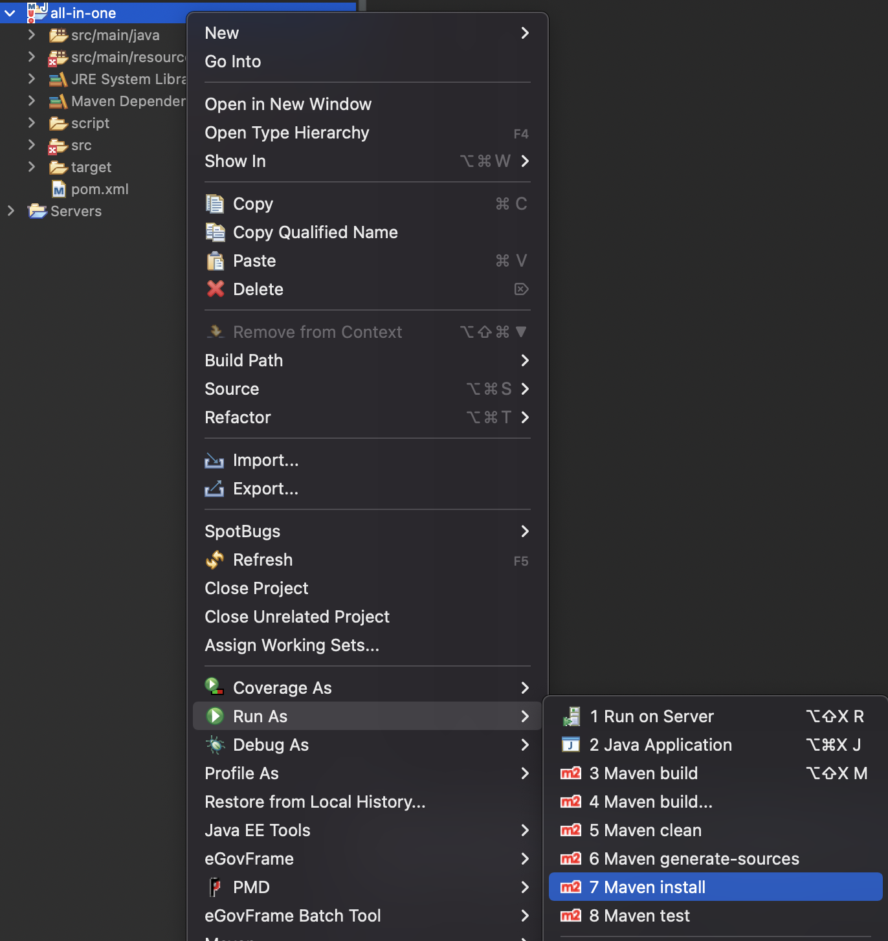Viewport: 888px width, 941px height.
Task: Click the Run on Server icon
Action: click(x=571, y=716)
